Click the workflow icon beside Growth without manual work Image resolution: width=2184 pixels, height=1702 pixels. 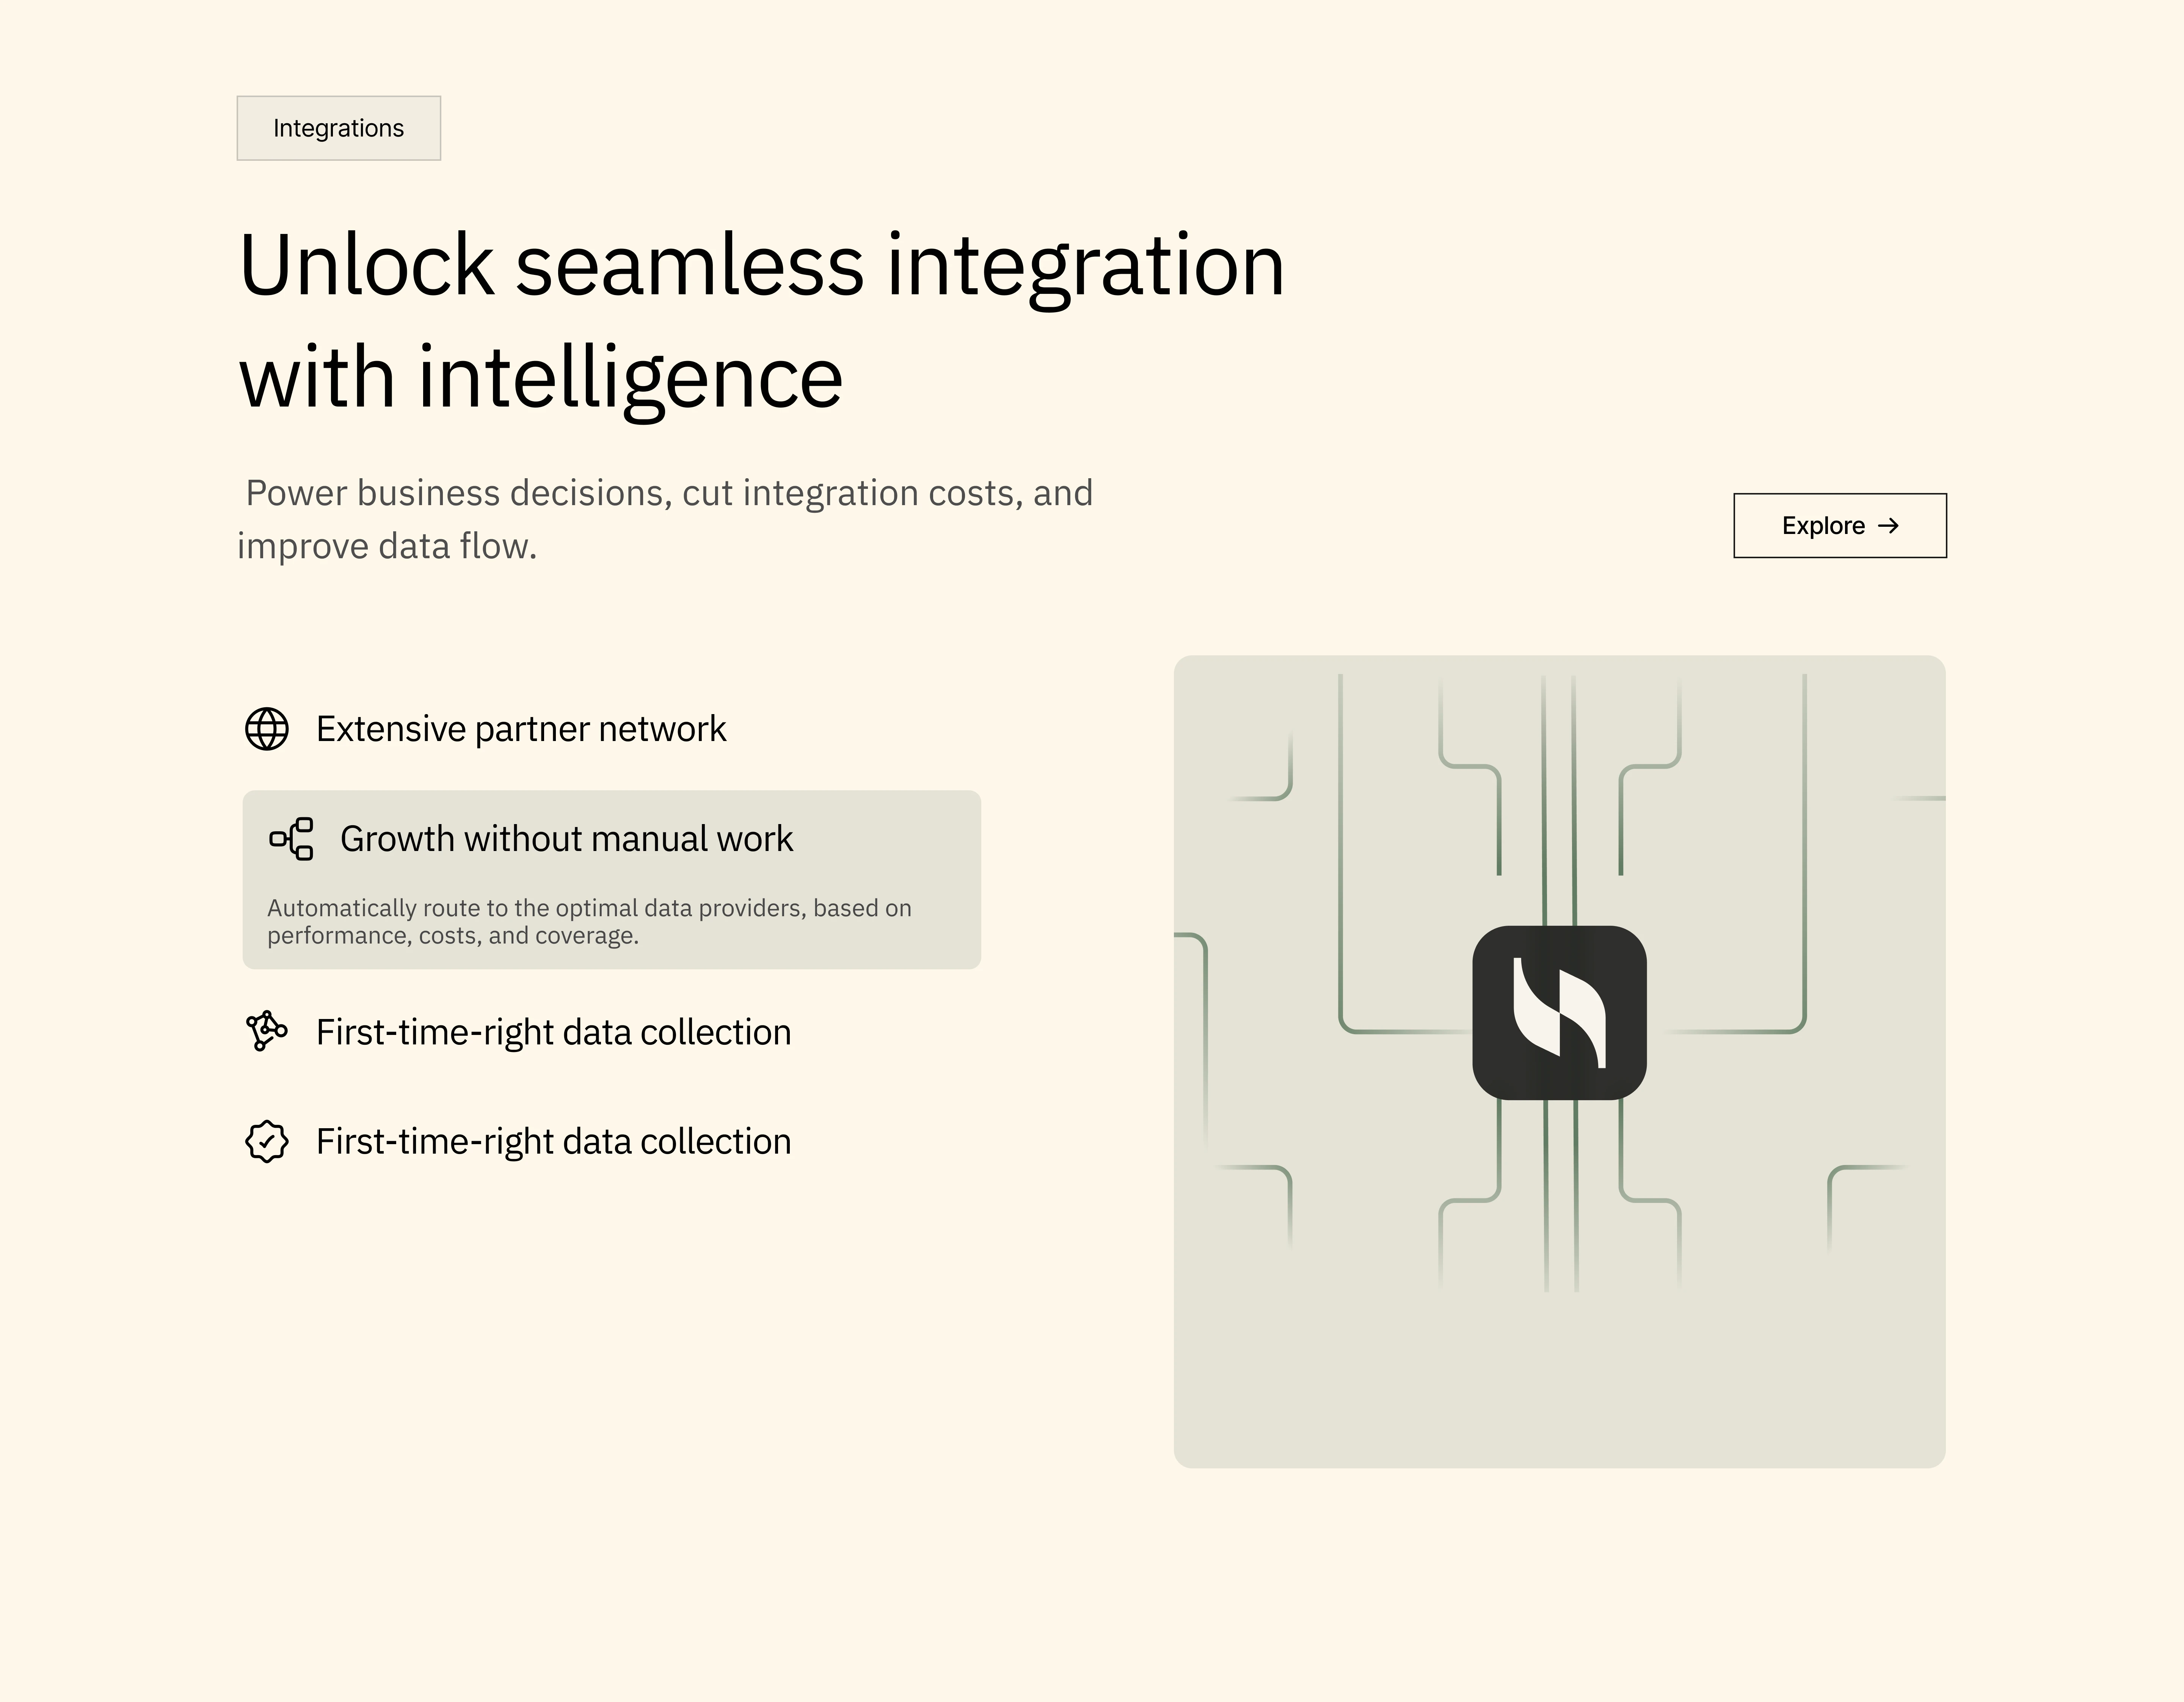coord(291,839)
